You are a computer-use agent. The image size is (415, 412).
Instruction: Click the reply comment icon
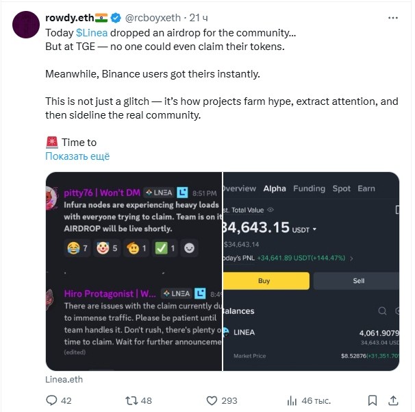click(52, 400)
